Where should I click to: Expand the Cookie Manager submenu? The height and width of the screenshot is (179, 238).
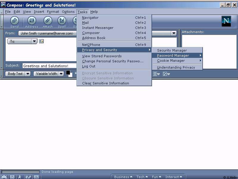(x=177, y=61)
